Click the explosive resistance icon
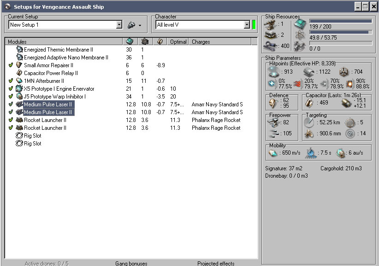This screenshot has width=379, height=266. [x=349, y=84]
